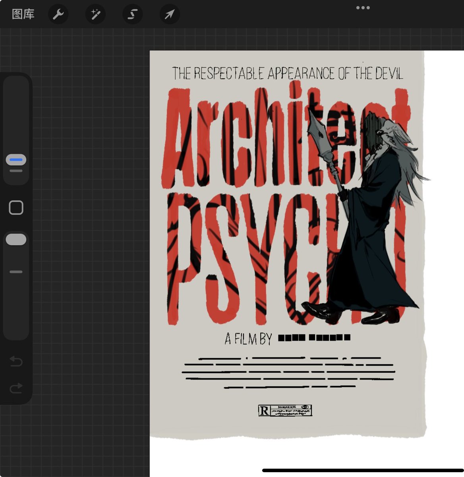Tap the three-dot multitasking menu
This screenshot has height=477, width=464.
click(x=363, y=8)
